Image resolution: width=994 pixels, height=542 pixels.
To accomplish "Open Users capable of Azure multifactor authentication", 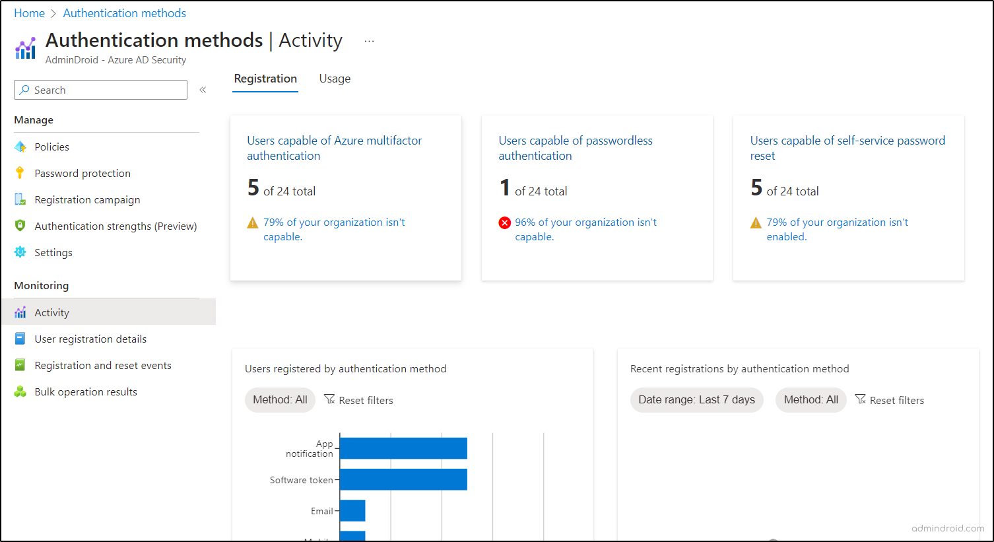I will click(x=334, y=148).
